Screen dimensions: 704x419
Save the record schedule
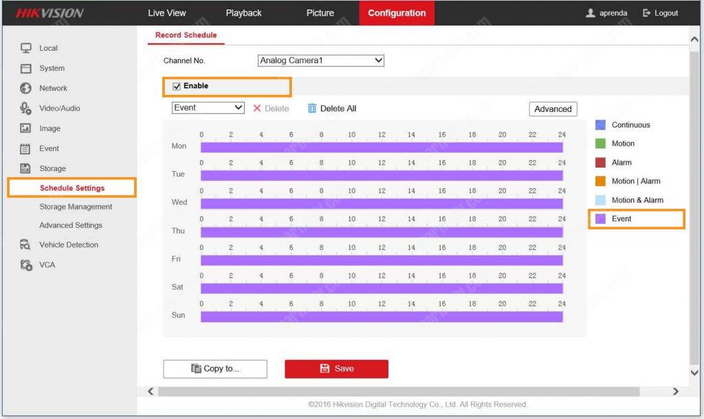(x=336, y=369)
